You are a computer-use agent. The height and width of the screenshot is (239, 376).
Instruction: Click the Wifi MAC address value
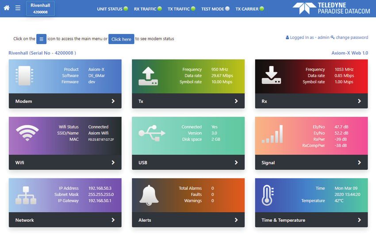pyautogui.click(x=101, y=140)
